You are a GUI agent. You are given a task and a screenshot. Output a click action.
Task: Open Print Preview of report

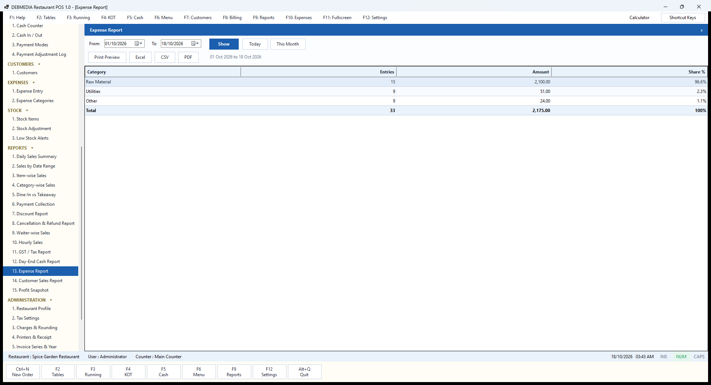coord(107,57)
